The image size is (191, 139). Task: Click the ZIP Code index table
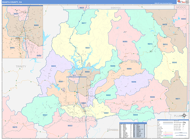coord(133,129)
